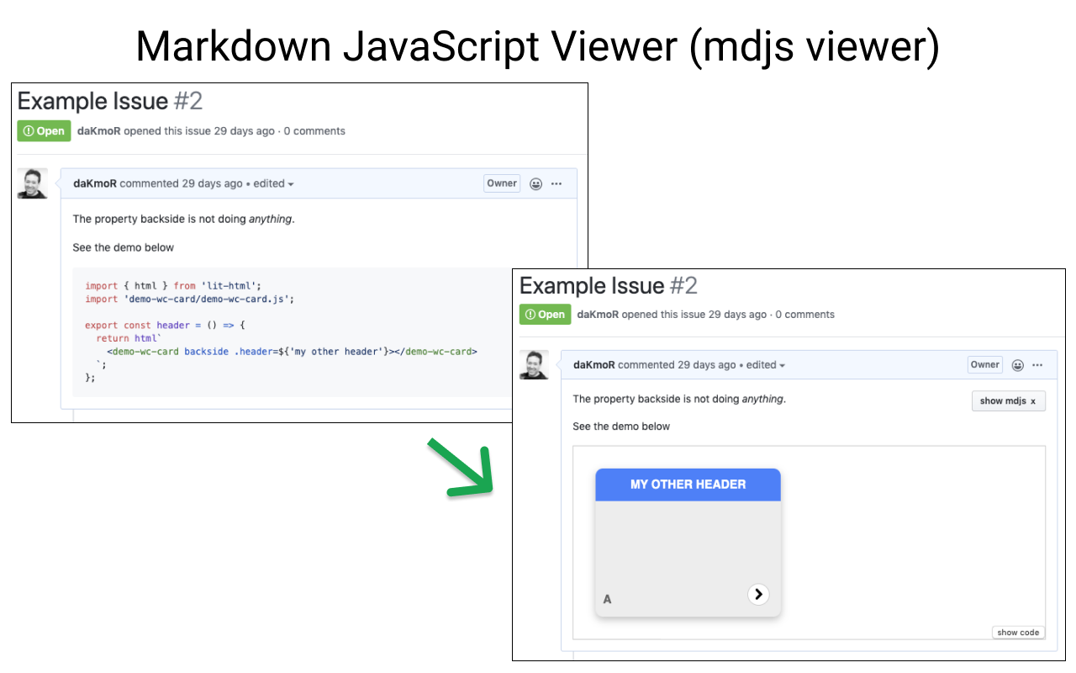Open the emoji picker in the mdjs viewer comment
1076x673 pixels.
[1018, 365]
